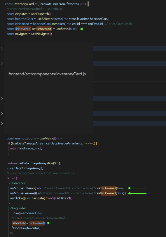
Task: Click the 'onMouseEnter' prop
Action: coord(21,188)
